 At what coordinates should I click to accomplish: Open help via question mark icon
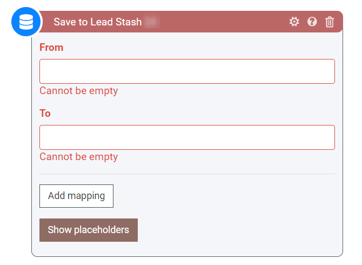[312, 22]
